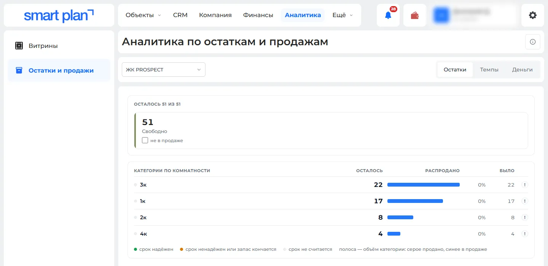Click the warning icon in the 3к row
The width and height of the screenshot is (548, 266).
coord(525,185)
